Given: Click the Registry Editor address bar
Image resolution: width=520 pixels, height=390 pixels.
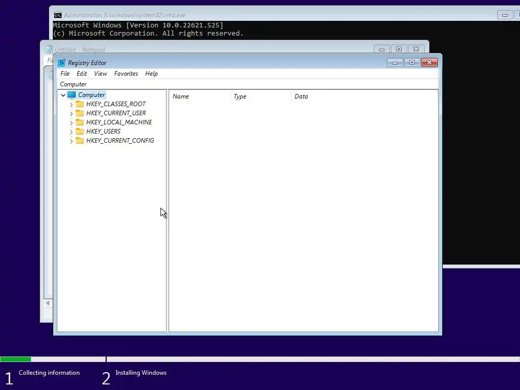Looking at the screenshot, I should coord(248,84).
